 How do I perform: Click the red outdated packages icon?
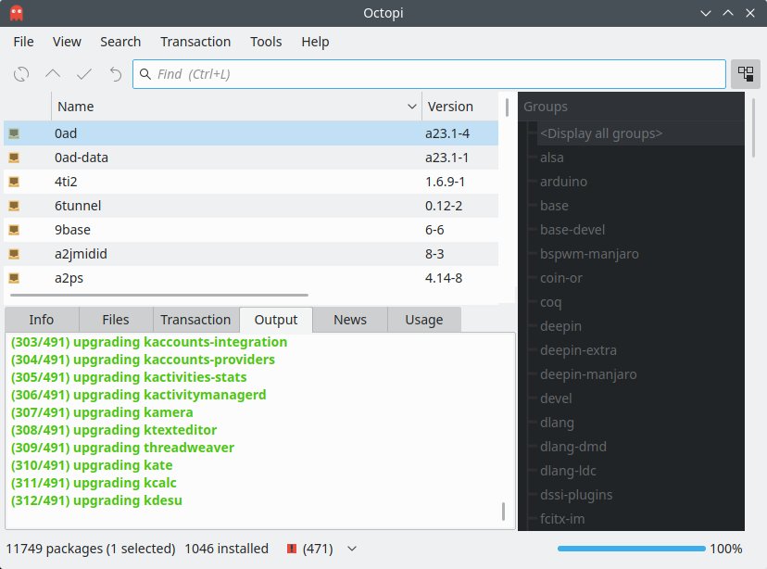pos(292,549)
